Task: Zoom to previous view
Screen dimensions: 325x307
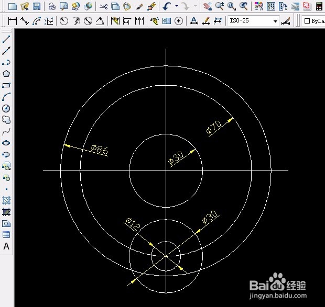Action: coord(244,6)
